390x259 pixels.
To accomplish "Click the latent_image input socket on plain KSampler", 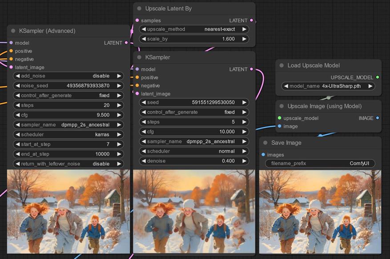I will [x=137, y=93].
